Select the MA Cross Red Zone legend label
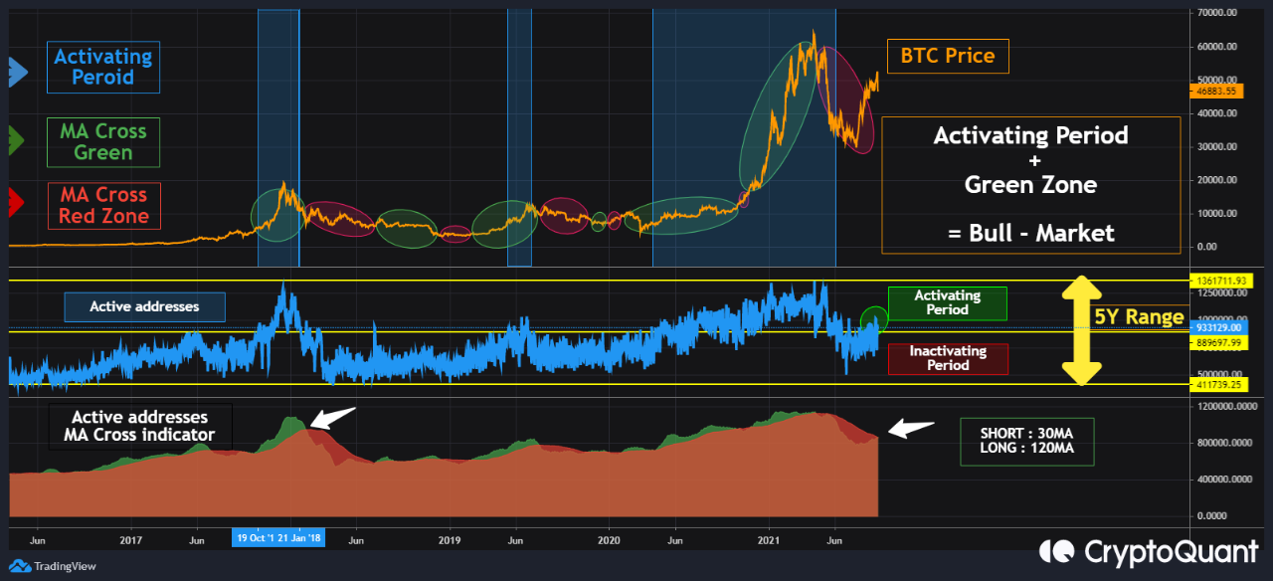 click(x=103, y=206)
